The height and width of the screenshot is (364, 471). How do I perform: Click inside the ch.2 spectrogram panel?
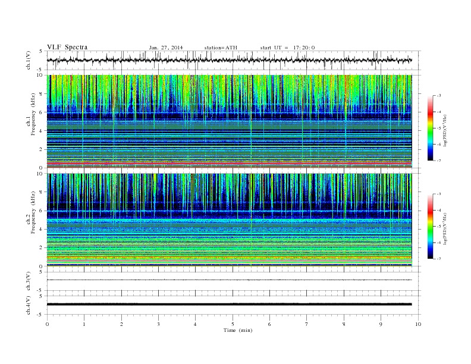point(229,219)
